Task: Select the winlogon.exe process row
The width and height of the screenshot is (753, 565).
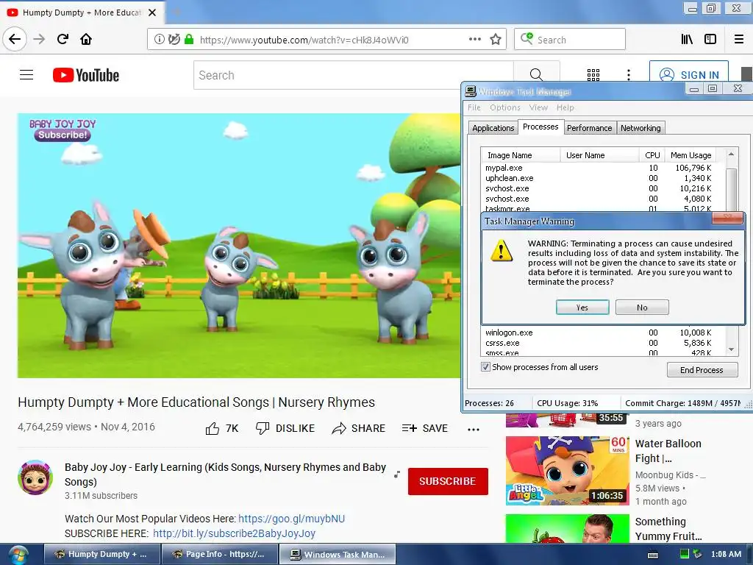Action: 599,333
